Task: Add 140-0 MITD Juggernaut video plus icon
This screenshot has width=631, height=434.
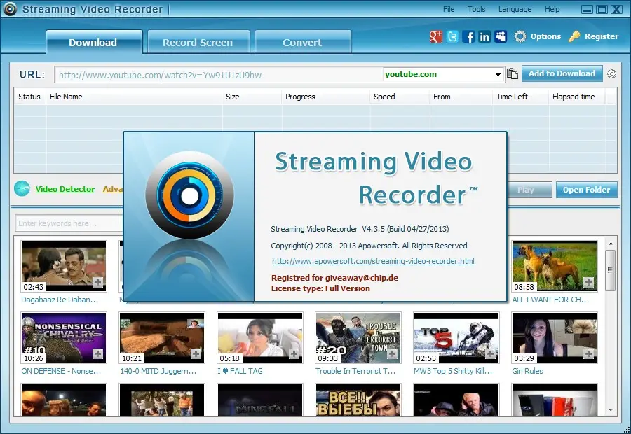Action: (196, 353)
